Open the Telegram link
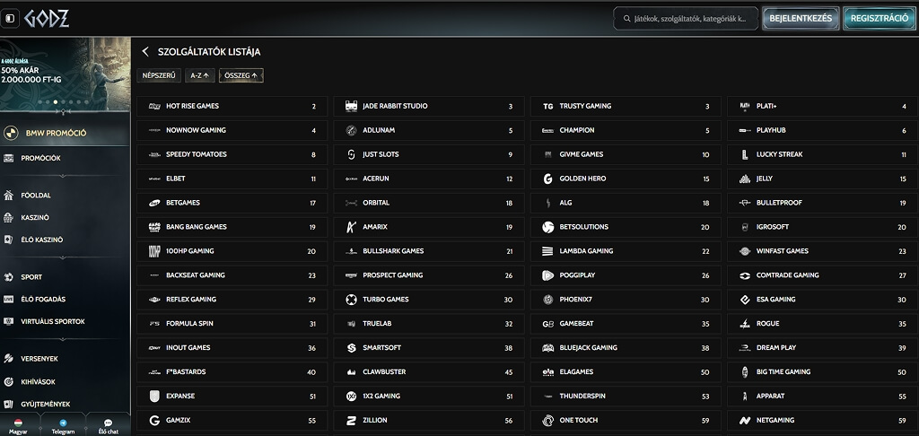Image resolution: width=919 pixels, height=436 pixels. tap(64, 427)
